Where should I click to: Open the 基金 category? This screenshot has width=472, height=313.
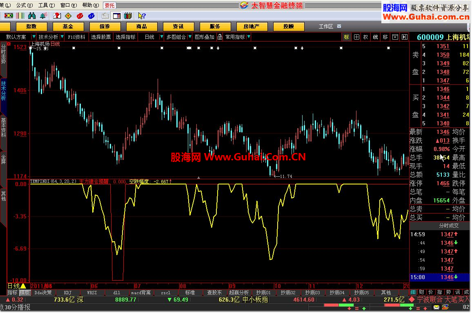tap(68, 27)
